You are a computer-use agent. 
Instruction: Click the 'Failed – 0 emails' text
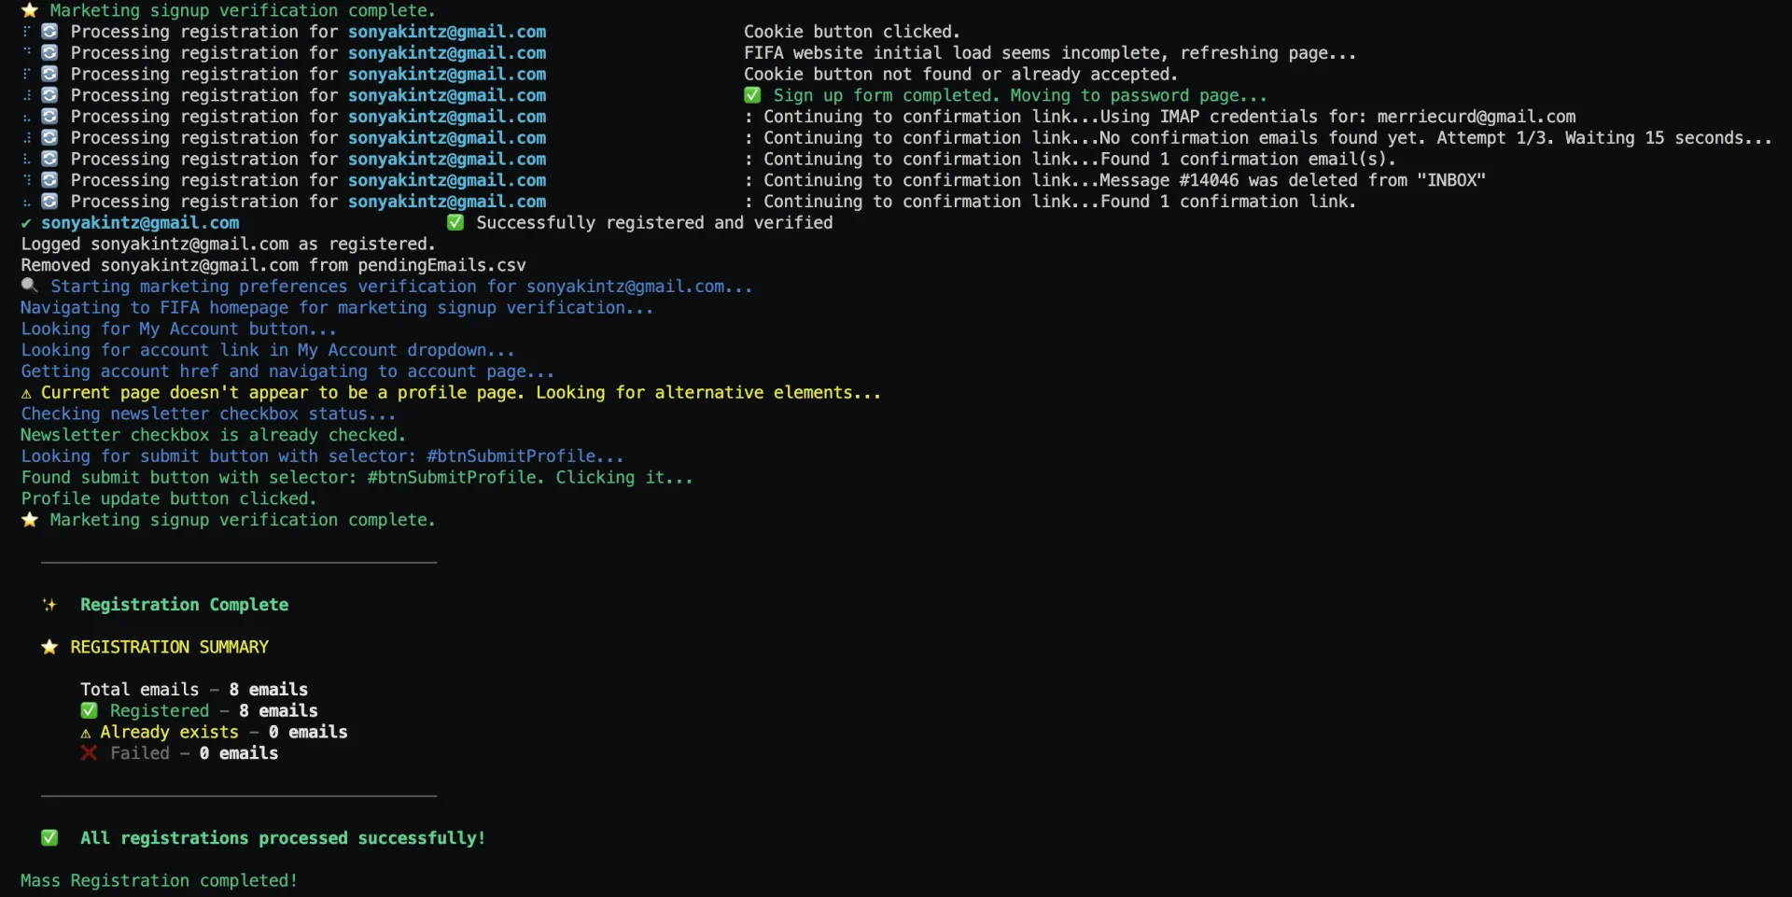pos(194,753)
